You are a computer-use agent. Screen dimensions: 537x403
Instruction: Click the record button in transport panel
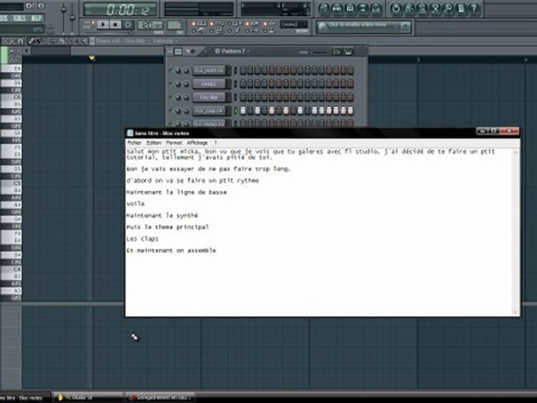pyautogui.click(x=128, y=24)
